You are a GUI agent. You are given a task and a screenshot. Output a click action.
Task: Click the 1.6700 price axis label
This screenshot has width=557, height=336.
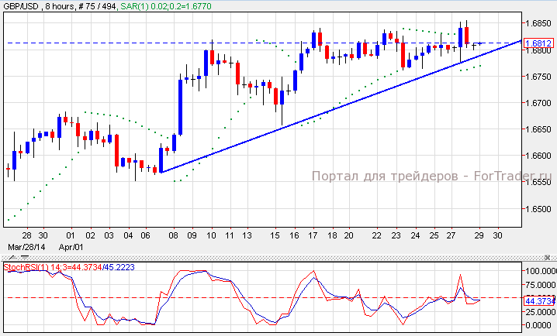click(538, 103)
